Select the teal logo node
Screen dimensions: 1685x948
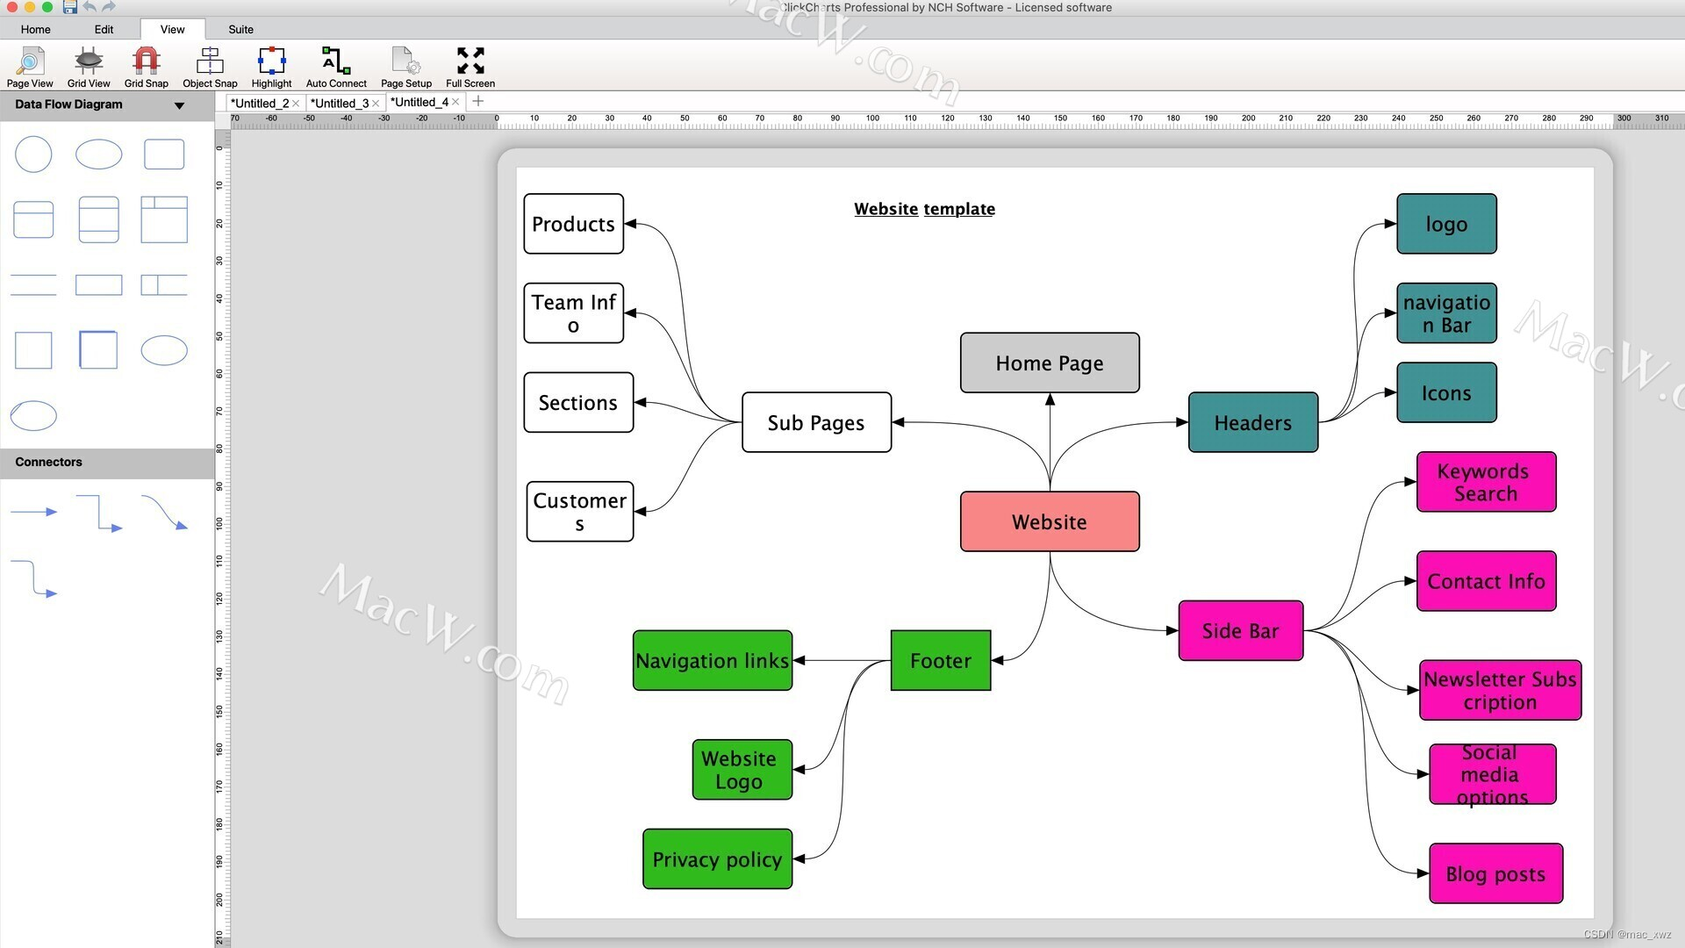click(x=1446, y=224)
